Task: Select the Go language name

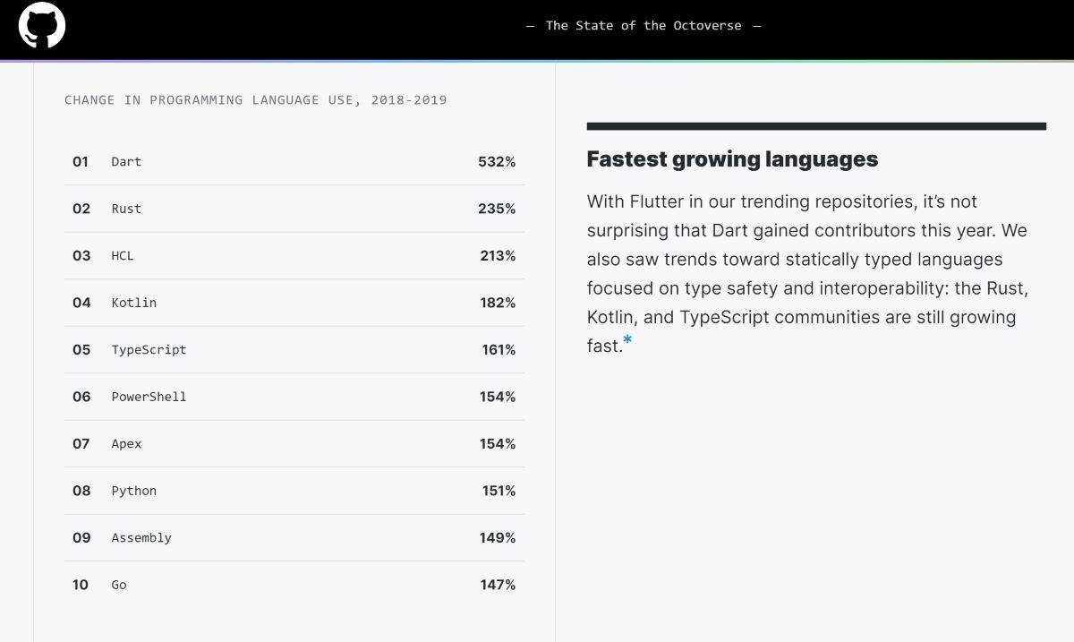Action: coord(119,585)
